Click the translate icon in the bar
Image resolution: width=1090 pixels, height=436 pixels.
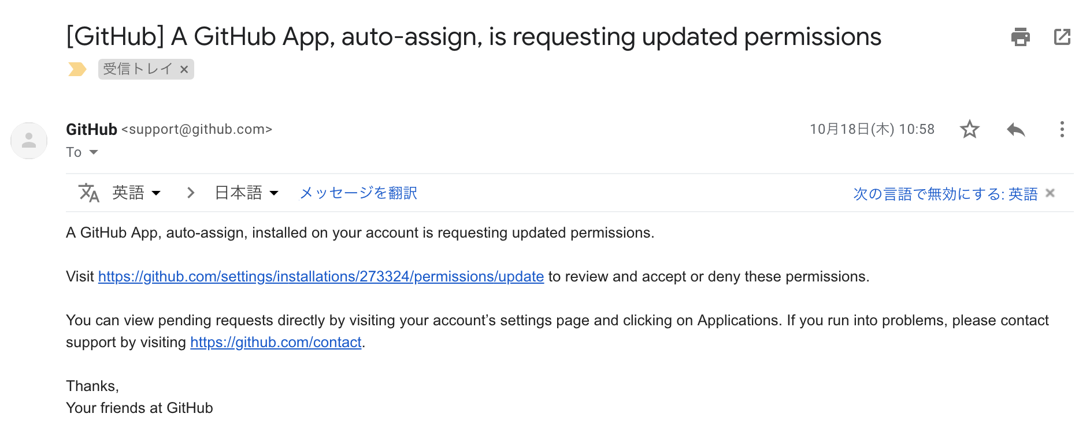coord(89,193)
